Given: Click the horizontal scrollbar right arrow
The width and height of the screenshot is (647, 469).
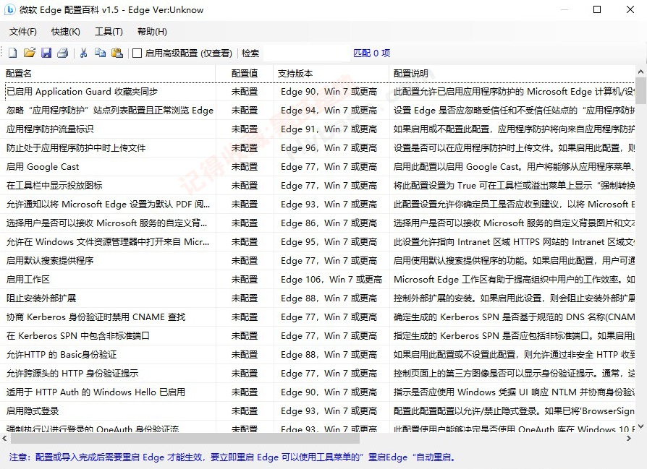Looking at the screenshot, I should [629, 439].
